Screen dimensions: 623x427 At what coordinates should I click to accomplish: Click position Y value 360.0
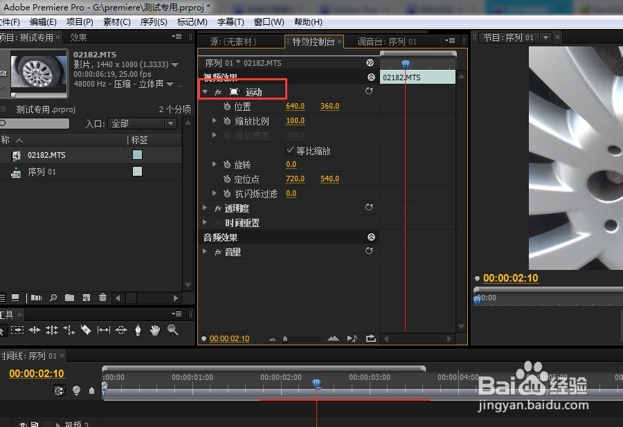click(329, 106)
